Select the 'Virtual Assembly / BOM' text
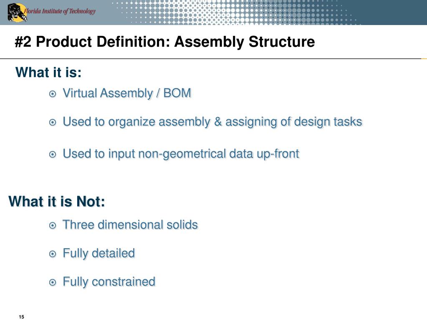Image resolution: width=427 pixels, height=320 pixels. [x=127, y=93]
